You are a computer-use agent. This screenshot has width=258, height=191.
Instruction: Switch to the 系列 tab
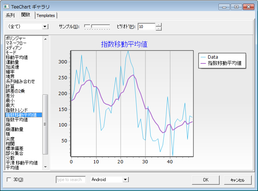click(10, 15)
